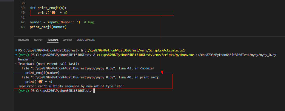Focus the terminal prompt cursor
The height and width of the screenshot is (111, 285).
94,91
